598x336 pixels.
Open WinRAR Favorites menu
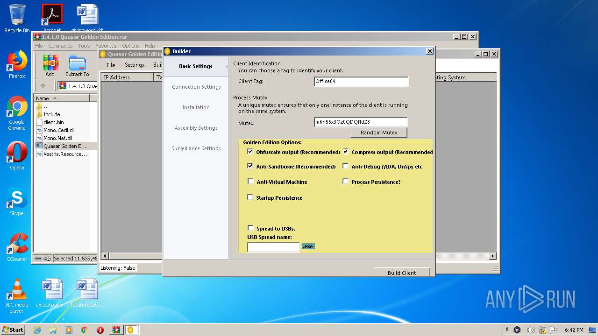coord(106,46)
